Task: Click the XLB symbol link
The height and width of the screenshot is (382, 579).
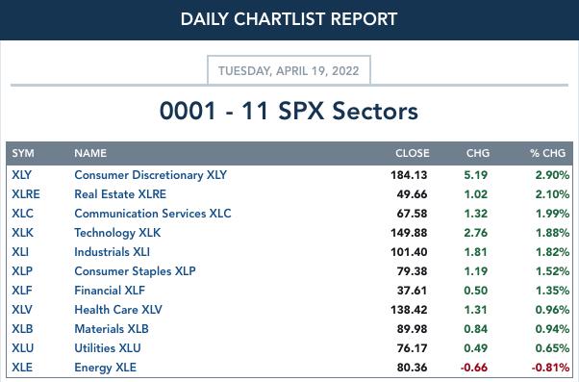Action: (22, 328)
